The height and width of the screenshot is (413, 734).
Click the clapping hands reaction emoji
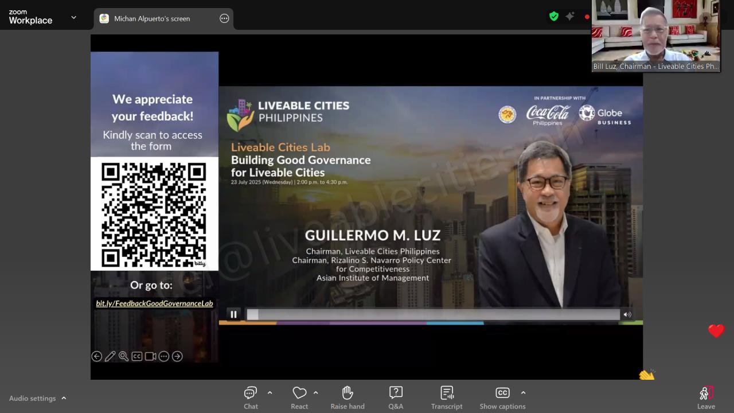[x=647, y=375]
